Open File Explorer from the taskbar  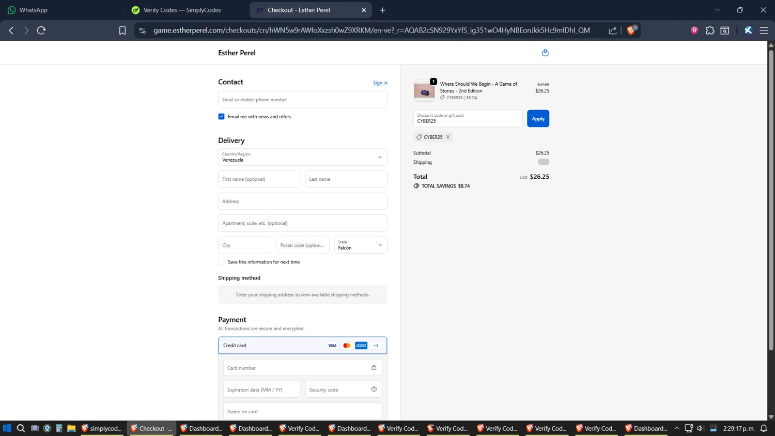[71, 428]
